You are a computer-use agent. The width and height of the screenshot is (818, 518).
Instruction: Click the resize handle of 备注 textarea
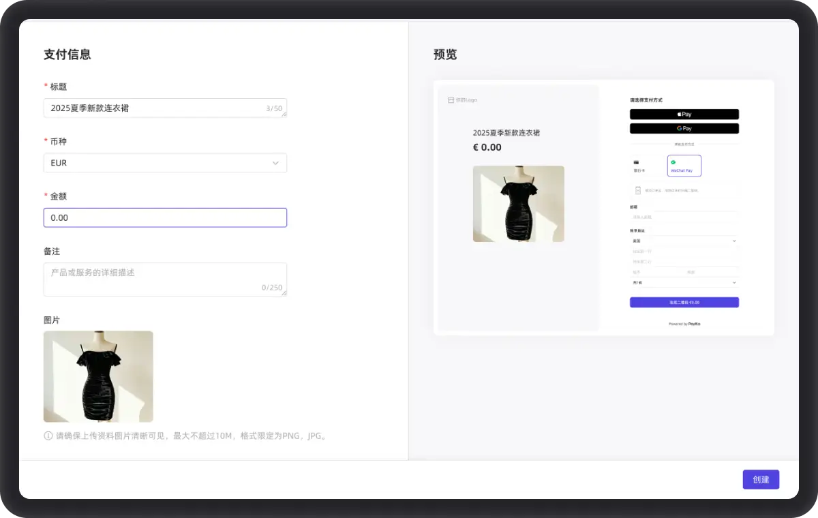[284, 293]
